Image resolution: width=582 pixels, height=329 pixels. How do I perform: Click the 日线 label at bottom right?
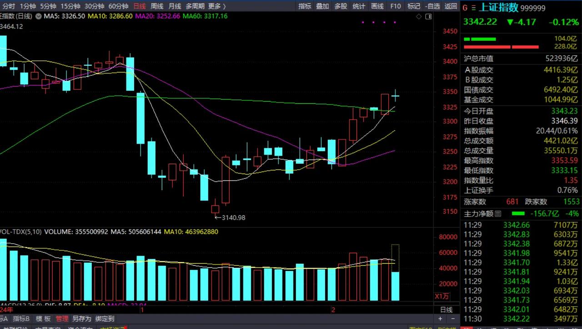coord(447,310)
